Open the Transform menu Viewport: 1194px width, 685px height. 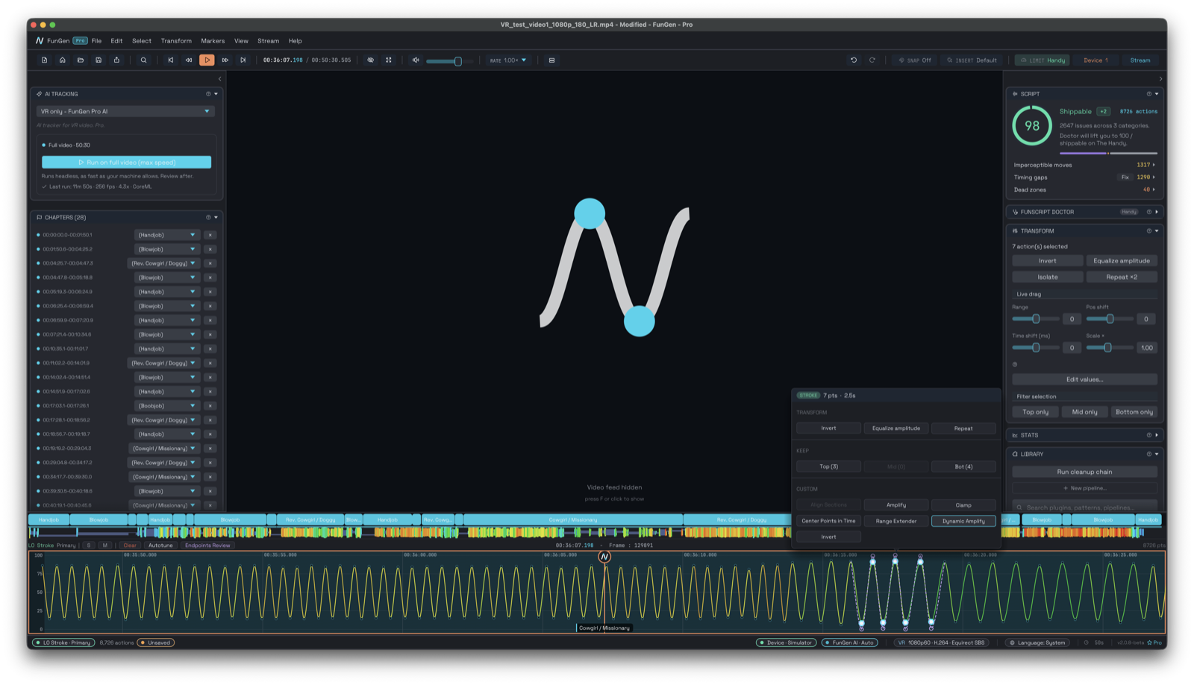click(176, 41)
